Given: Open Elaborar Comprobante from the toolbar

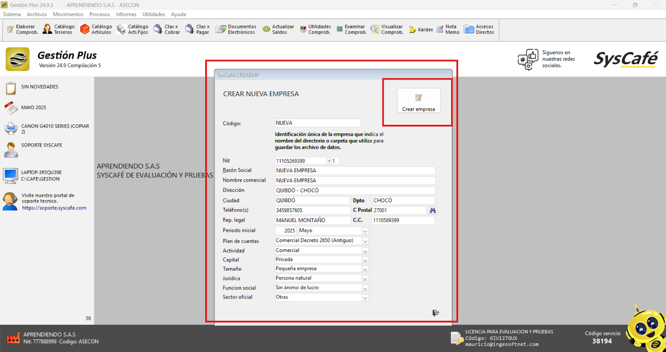Looking at the screenshot, I should click(x=22, y=29).
